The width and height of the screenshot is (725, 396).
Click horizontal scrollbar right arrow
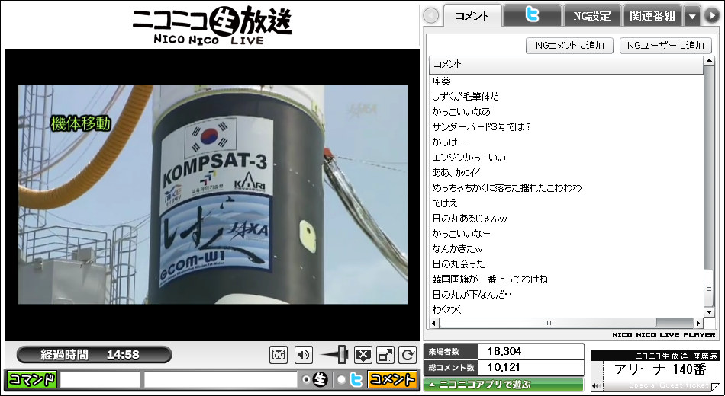(698, 323)
